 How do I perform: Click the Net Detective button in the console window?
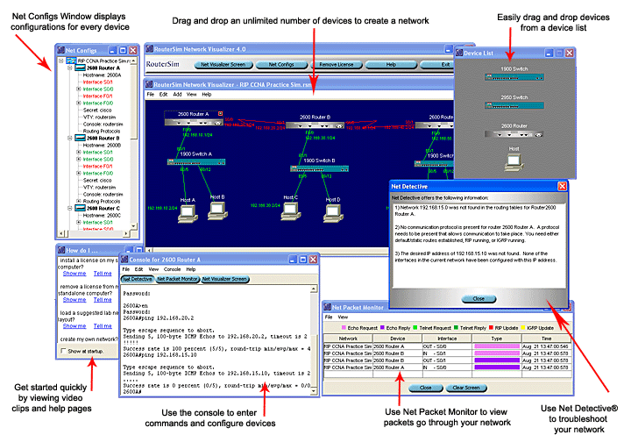click(x=138, y=279)
